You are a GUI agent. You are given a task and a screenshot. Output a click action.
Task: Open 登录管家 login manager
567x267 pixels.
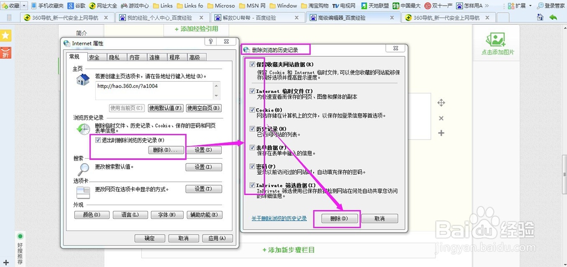(x=551, y=6)
